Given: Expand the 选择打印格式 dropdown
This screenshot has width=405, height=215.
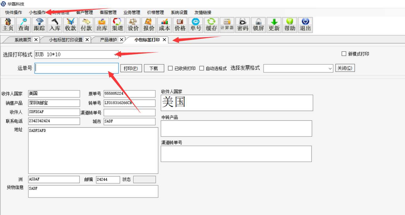Looking at the screenshot, I should point(115,55).
